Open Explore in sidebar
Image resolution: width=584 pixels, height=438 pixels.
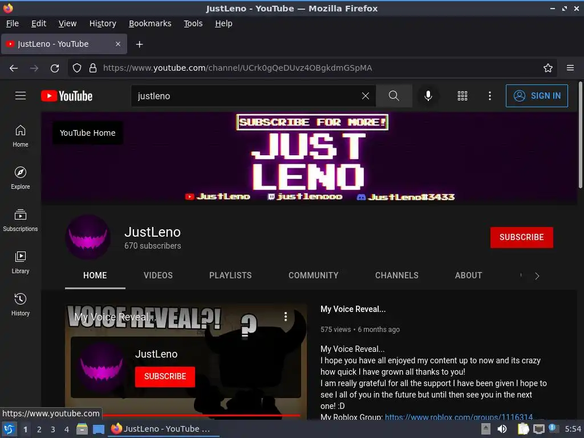[x=21, y=178]
